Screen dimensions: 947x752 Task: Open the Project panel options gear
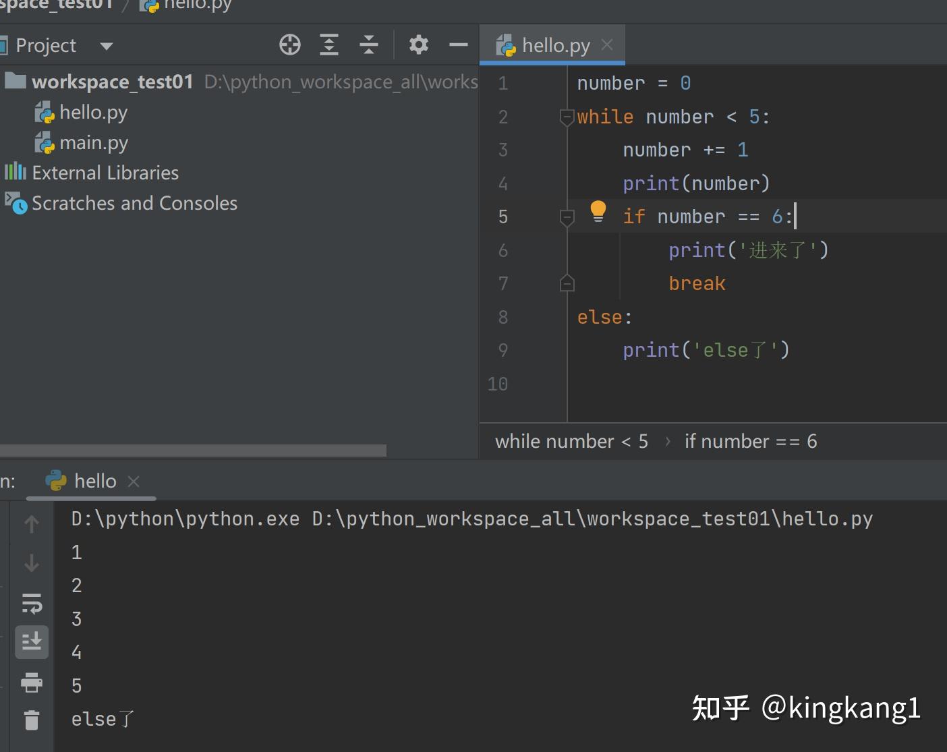tap(418, 45)
